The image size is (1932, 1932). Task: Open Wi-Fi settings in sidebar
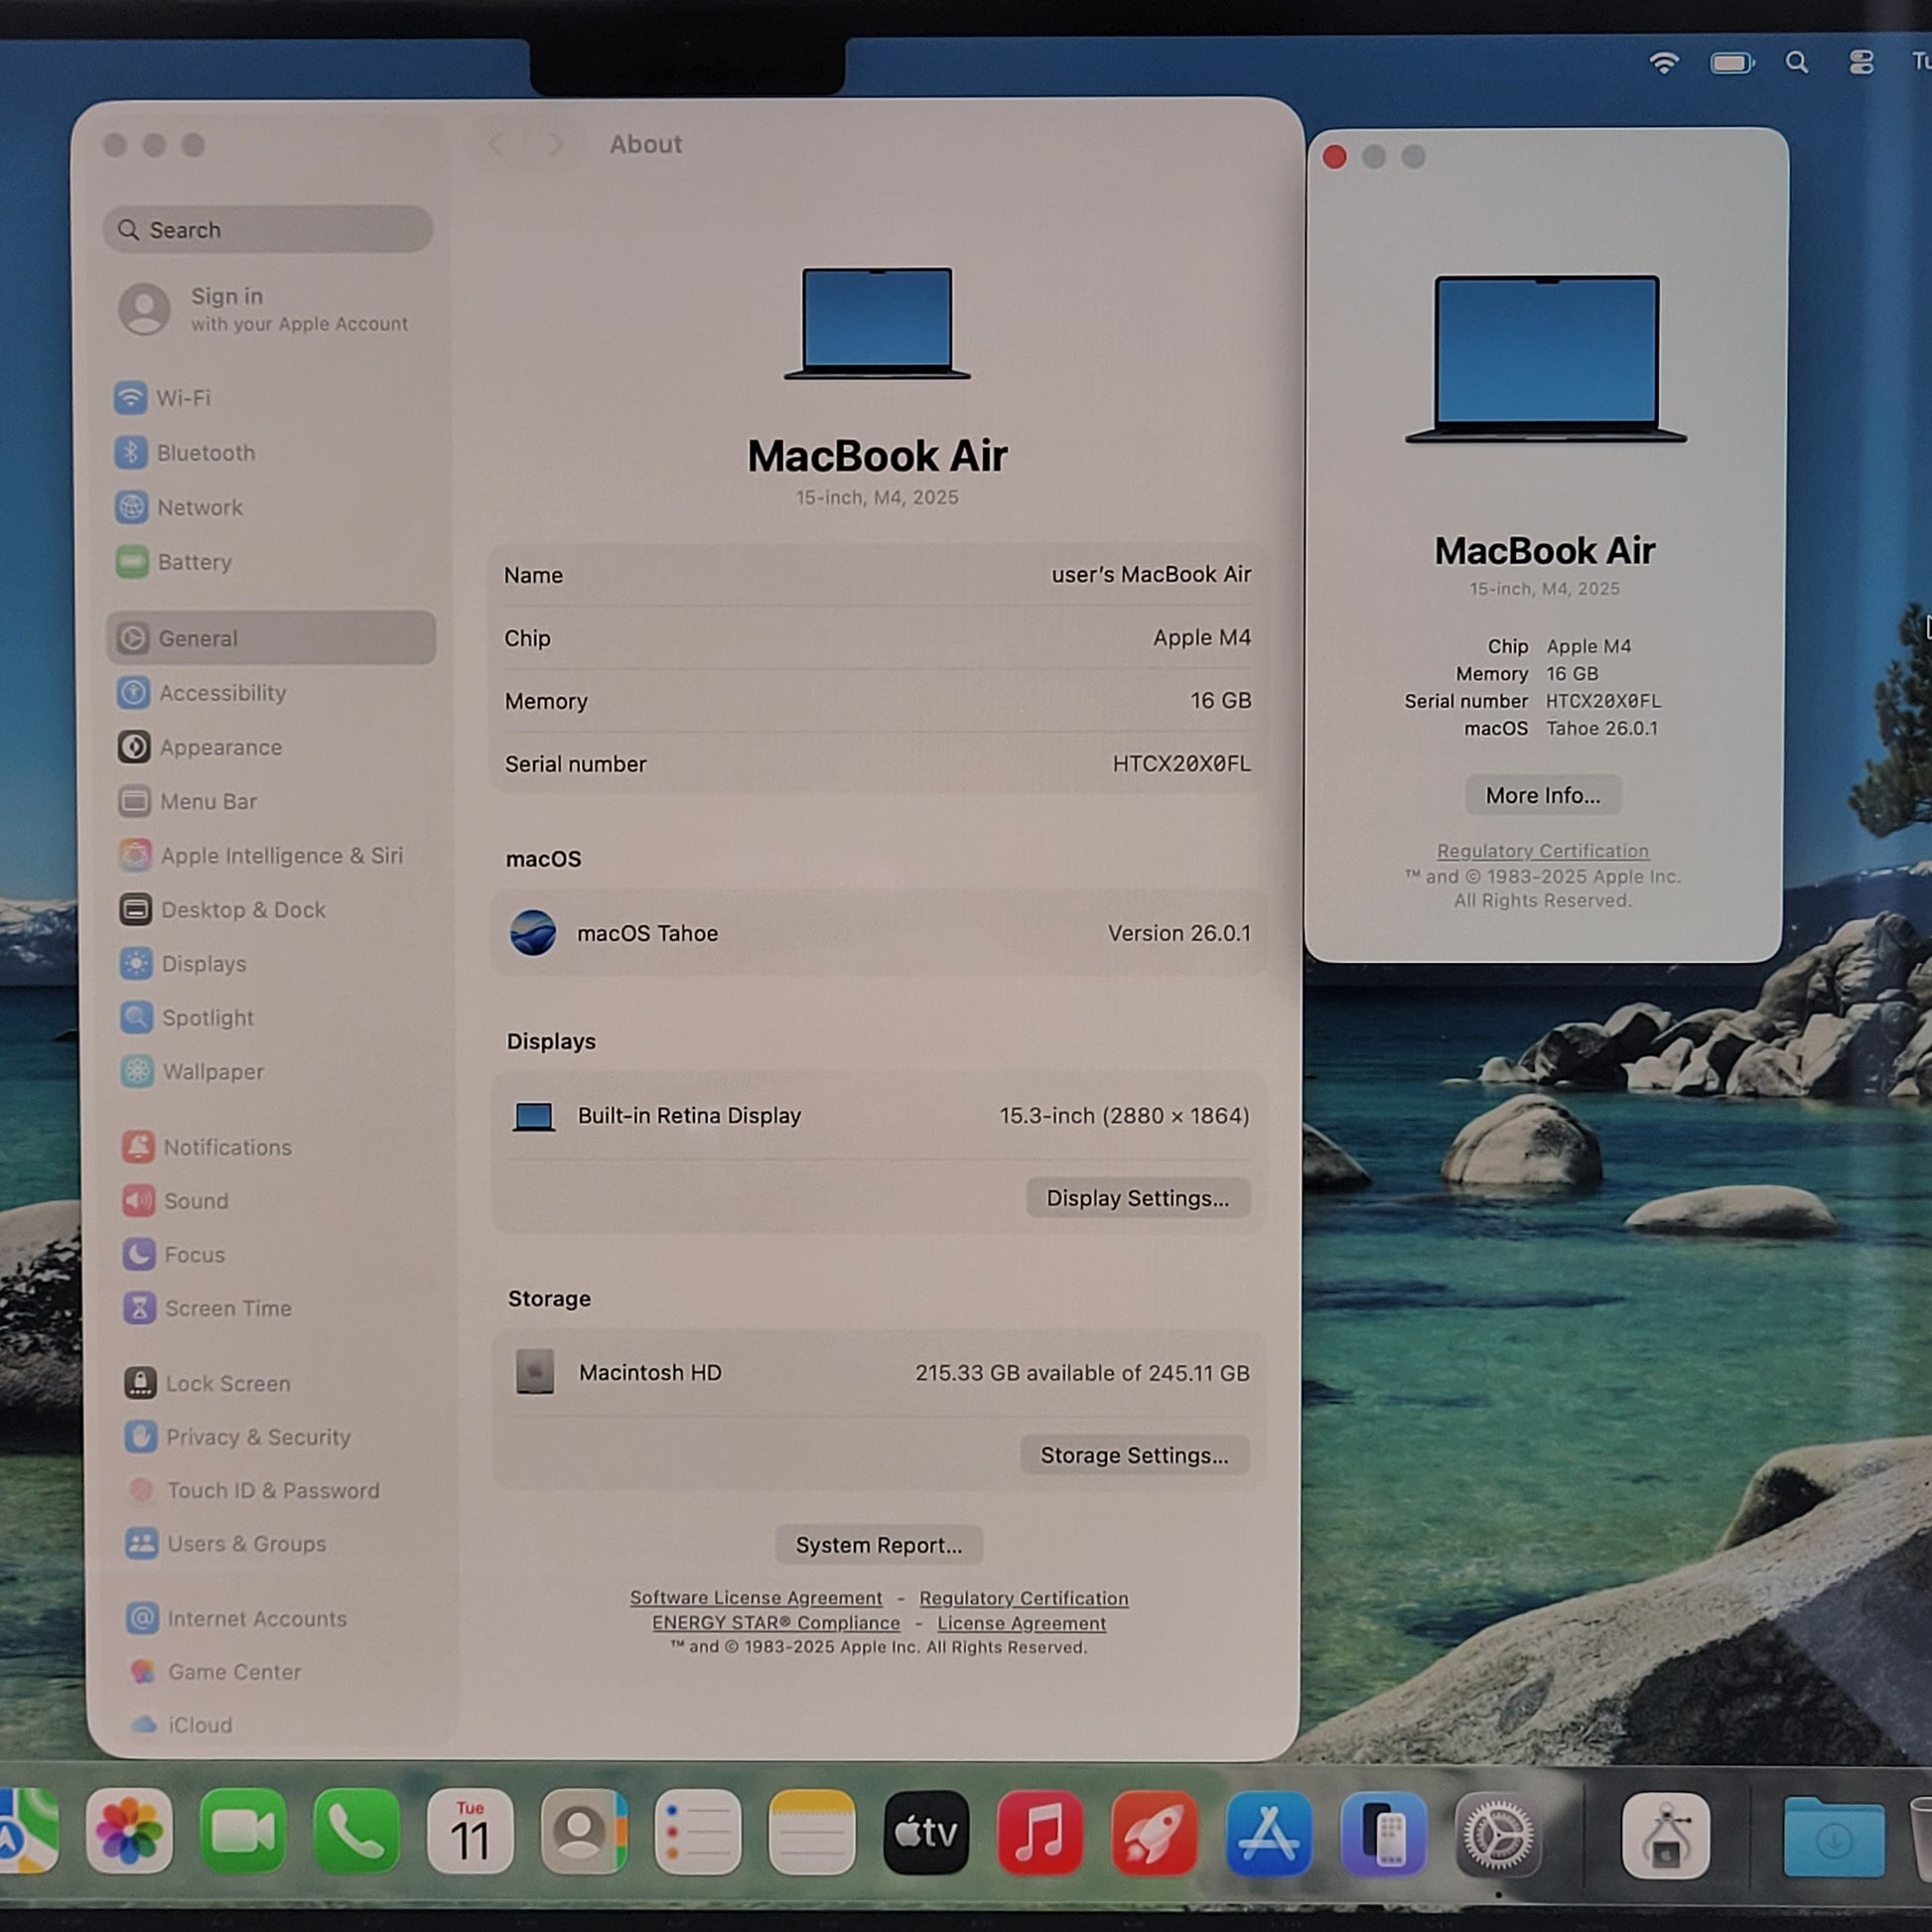tap(183, 398)
